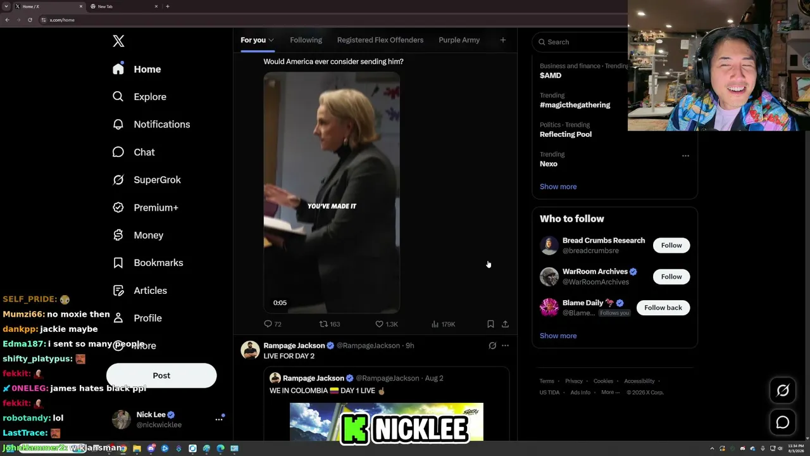This screenshot has width=810, height=456.
Task: Show hidden system tray icons
Action: (x=712, y=448)
